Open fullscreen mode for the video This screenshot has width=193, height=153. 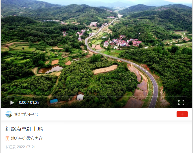click(x=181, y=102)
